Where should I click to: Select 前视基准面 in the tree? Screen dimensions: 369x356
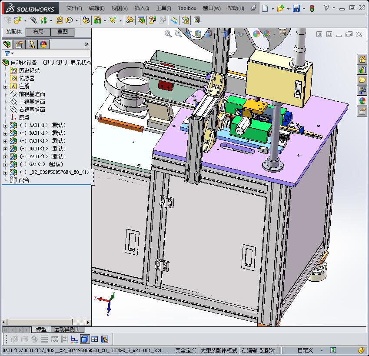(x=32, y=94)
